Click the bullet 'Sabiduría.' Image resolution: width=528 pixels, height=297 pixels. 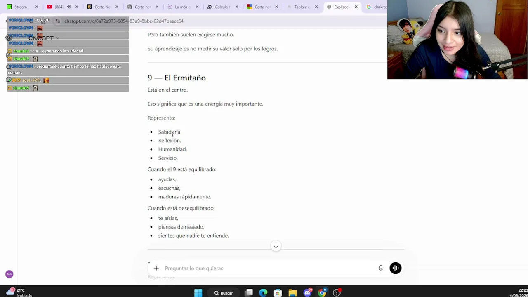click(170, 132)
